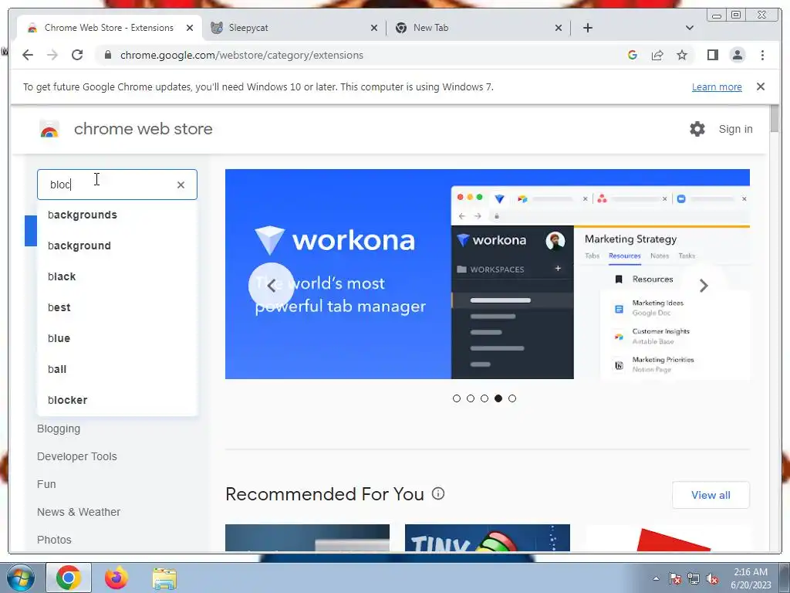Open the first recommended extension thumbnail
The height and width of the screenshot is (593, 790).
pyautogui.click(x=307, y=537)
